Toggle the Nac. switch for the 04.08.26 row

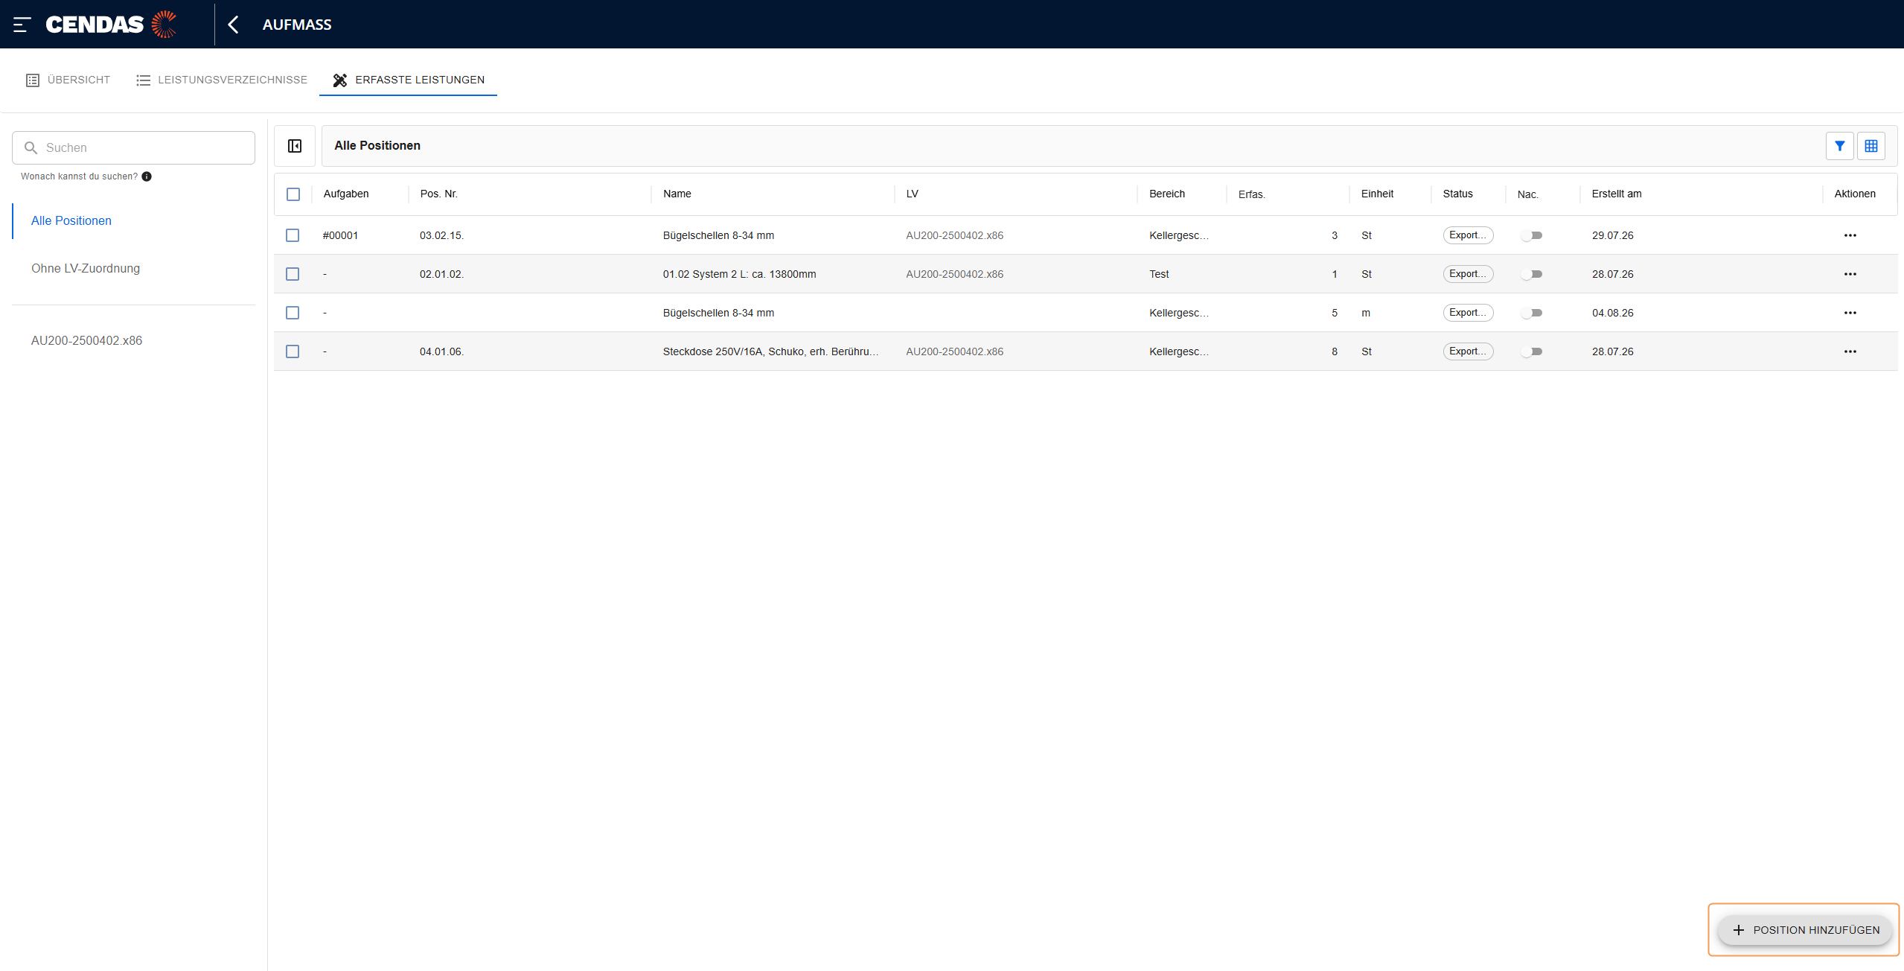click(1532, 313)
